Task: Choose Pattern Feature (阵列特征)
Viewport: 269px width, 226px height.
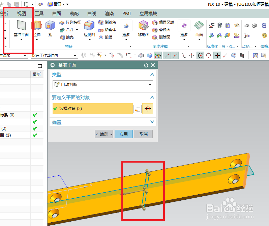Action: pos(70,22)
